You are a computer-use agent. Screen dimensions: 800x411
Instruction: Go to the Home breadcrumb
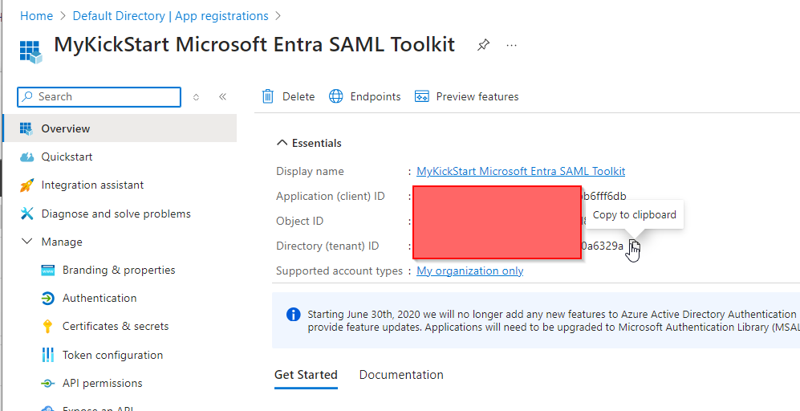click(x=36, y=16)
